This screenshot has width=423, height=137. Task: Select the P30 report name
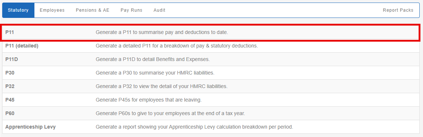click(10, 73)
